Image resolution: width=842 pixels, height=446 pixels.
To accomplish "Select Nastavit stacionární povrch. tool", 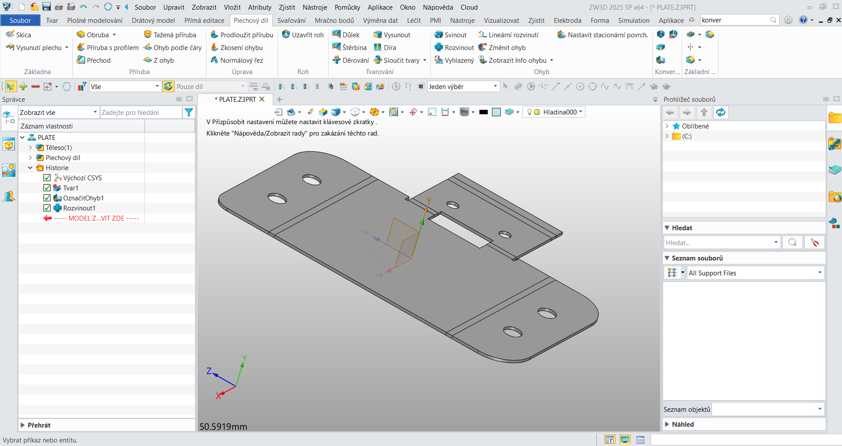I will click(603, 35).
